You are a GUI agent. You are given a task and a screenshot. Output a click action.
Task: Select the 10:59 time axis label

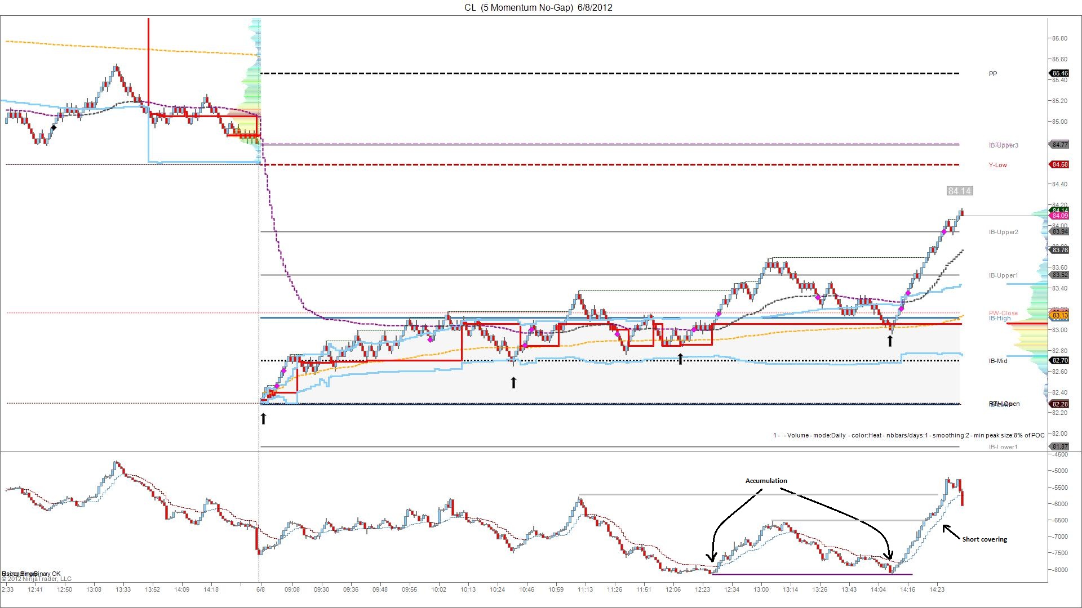(556, 589)
